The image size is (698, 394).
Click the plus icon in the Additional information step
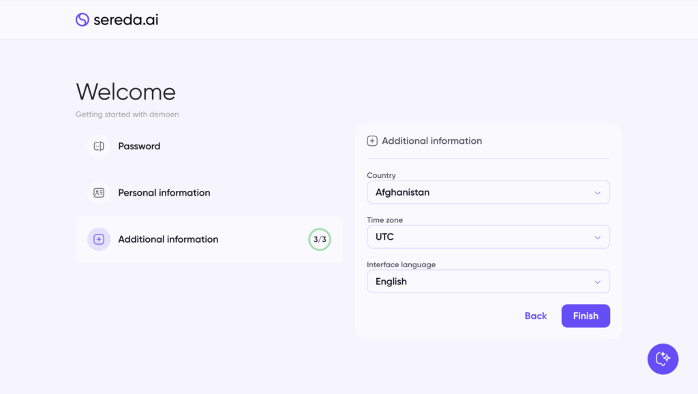(99, 239)
